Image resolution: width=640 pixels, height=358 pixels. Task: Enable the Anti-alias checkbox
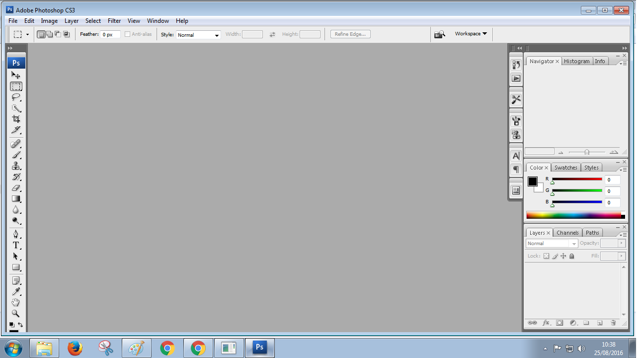[x=127, y=34]
